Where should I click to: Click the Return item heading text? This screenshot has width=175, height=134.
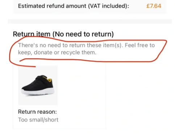point(32,34)
